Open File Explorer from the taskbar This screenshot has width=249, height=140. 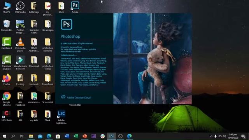point(31,136)
